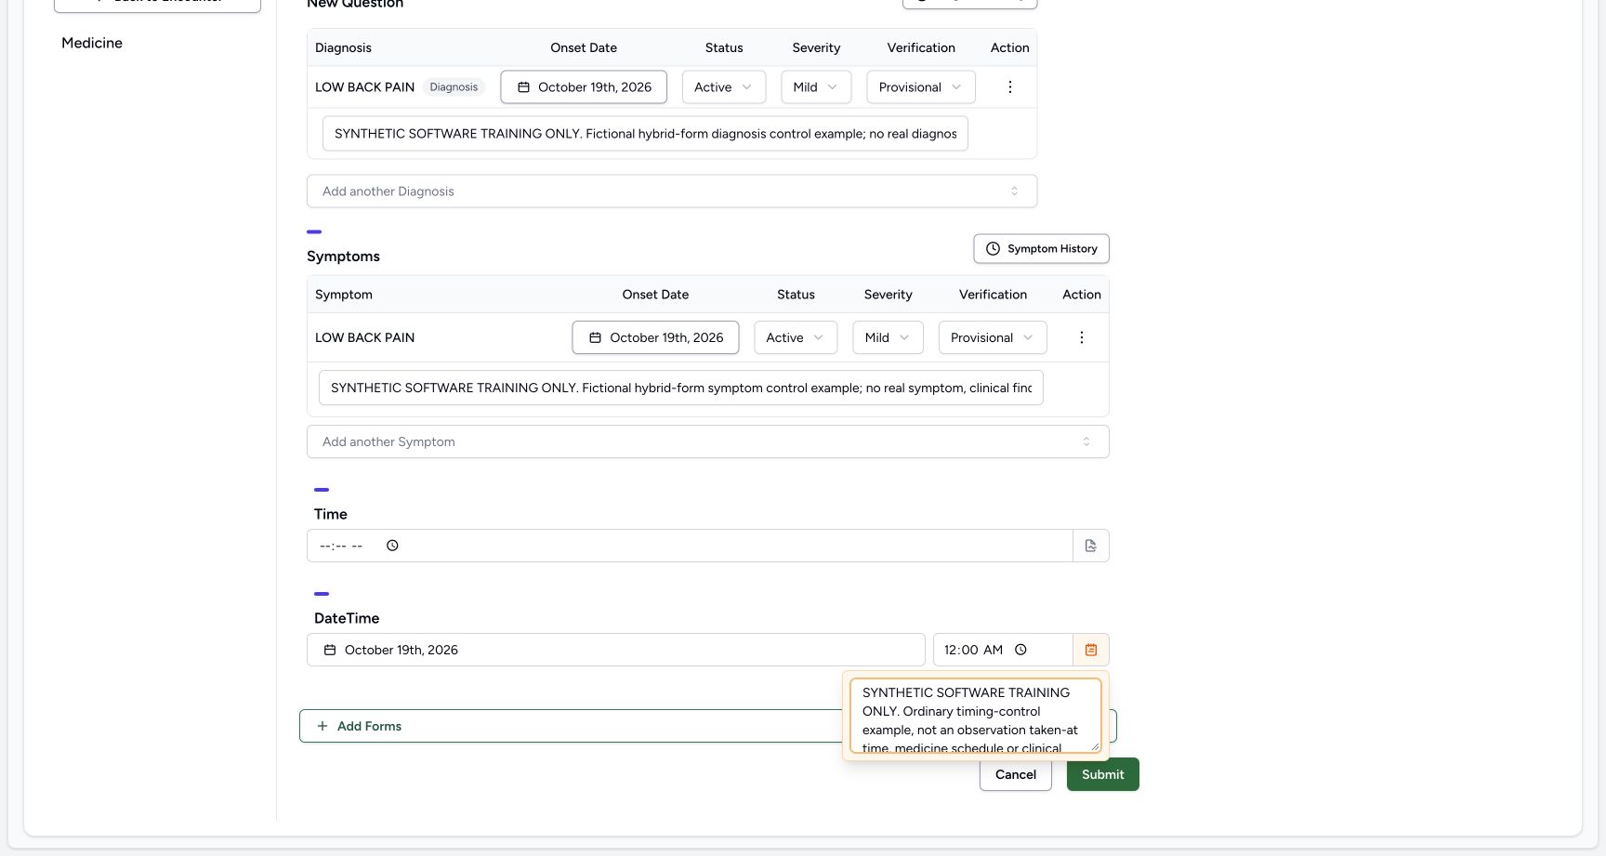The height and width of the screenshot is (856, 1606).
Task: Click the Onset Date header in the Symptoms table
Action: (655, 295)
